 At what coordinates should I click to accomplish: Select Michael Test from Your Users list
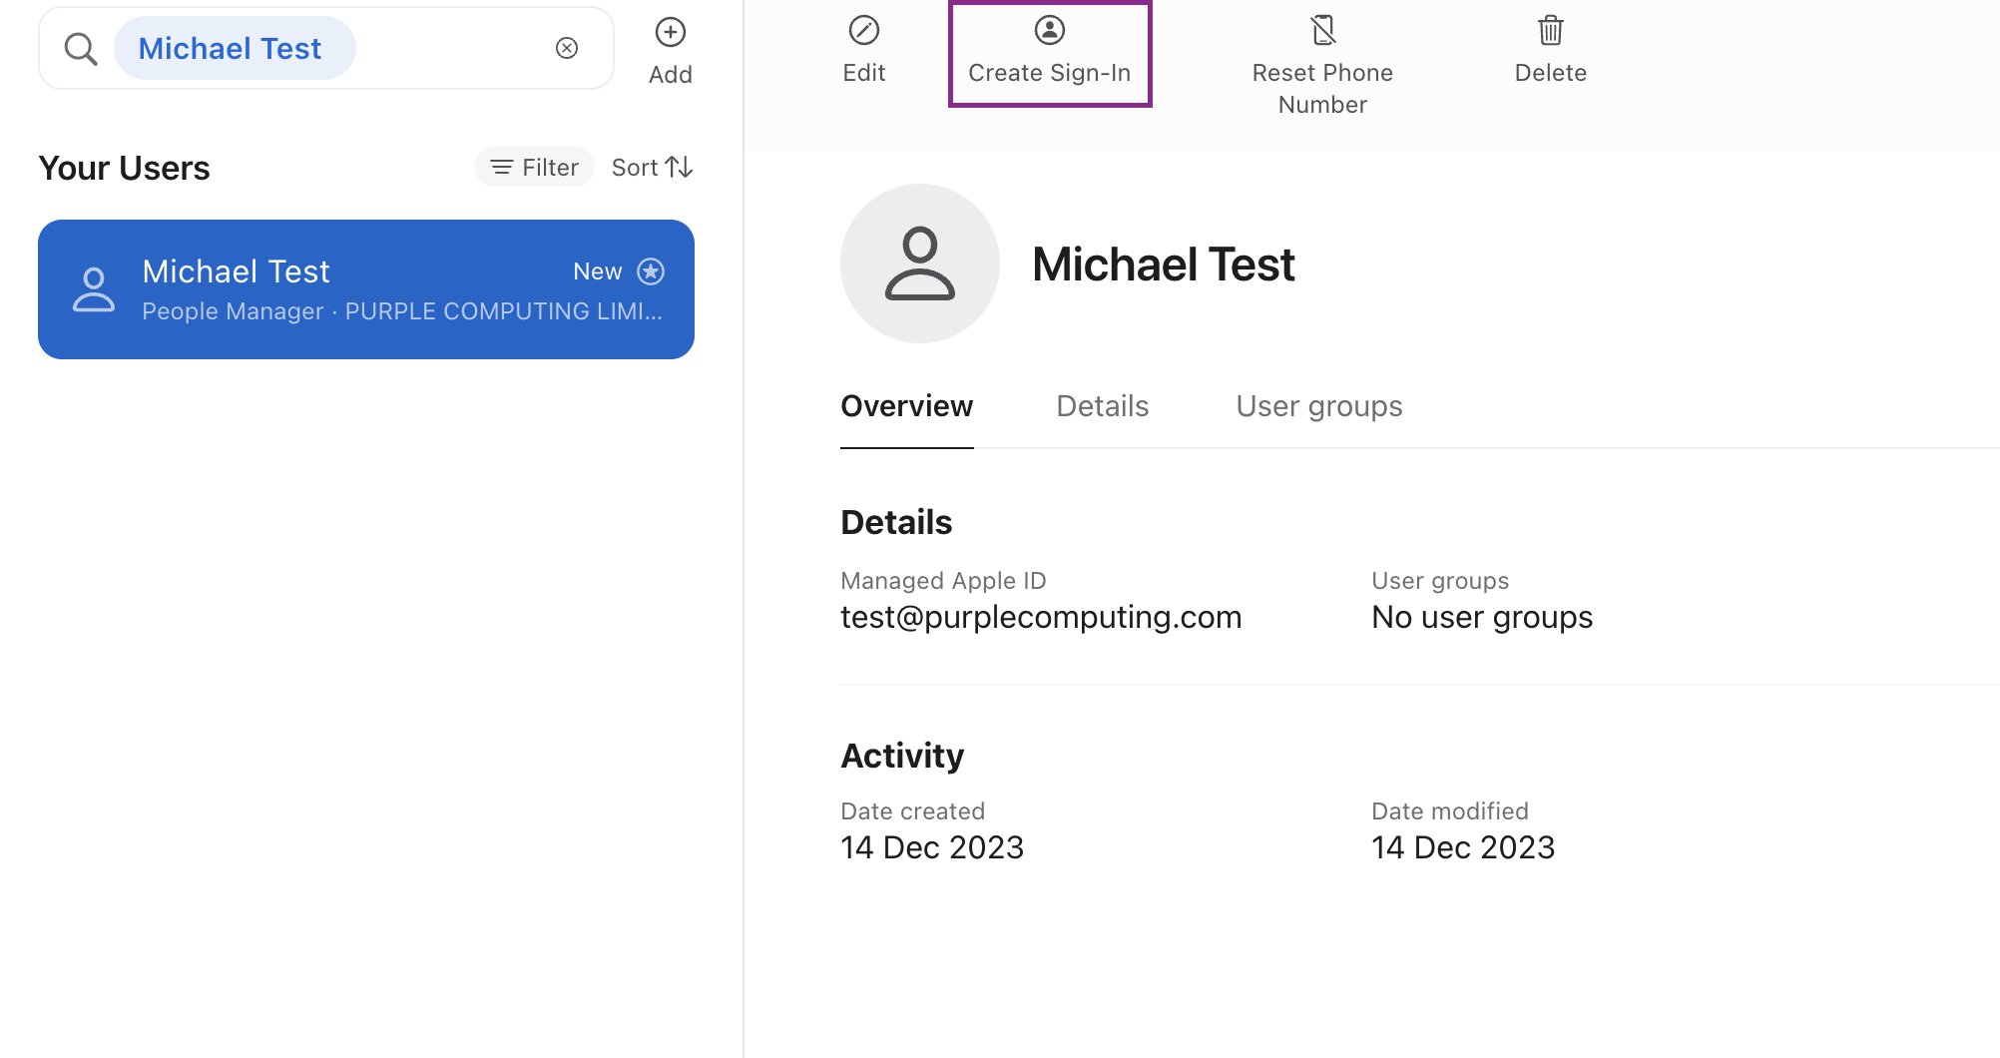pos(365,289)
